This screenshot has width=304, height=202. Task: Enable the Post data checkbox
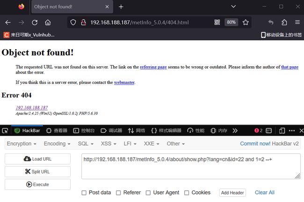tap(84, 193)
